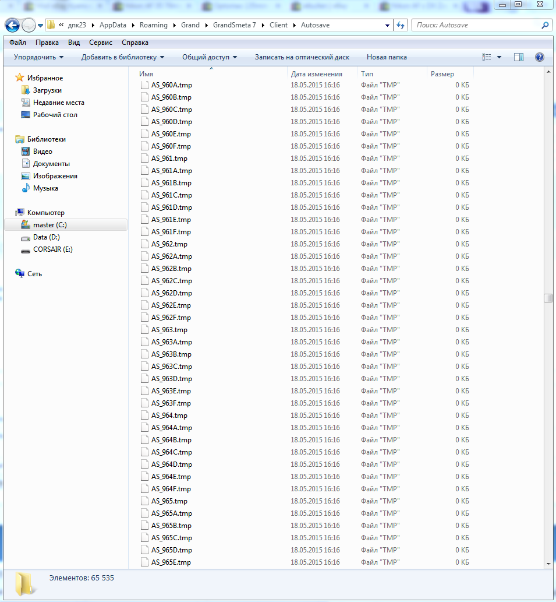Open the Изображения library
The image size is (556, 602).
(55, 176)
